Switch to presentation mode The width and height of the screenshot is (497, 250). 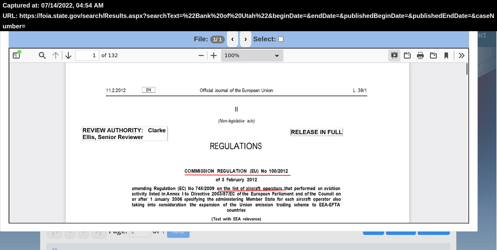coord(394,55)
